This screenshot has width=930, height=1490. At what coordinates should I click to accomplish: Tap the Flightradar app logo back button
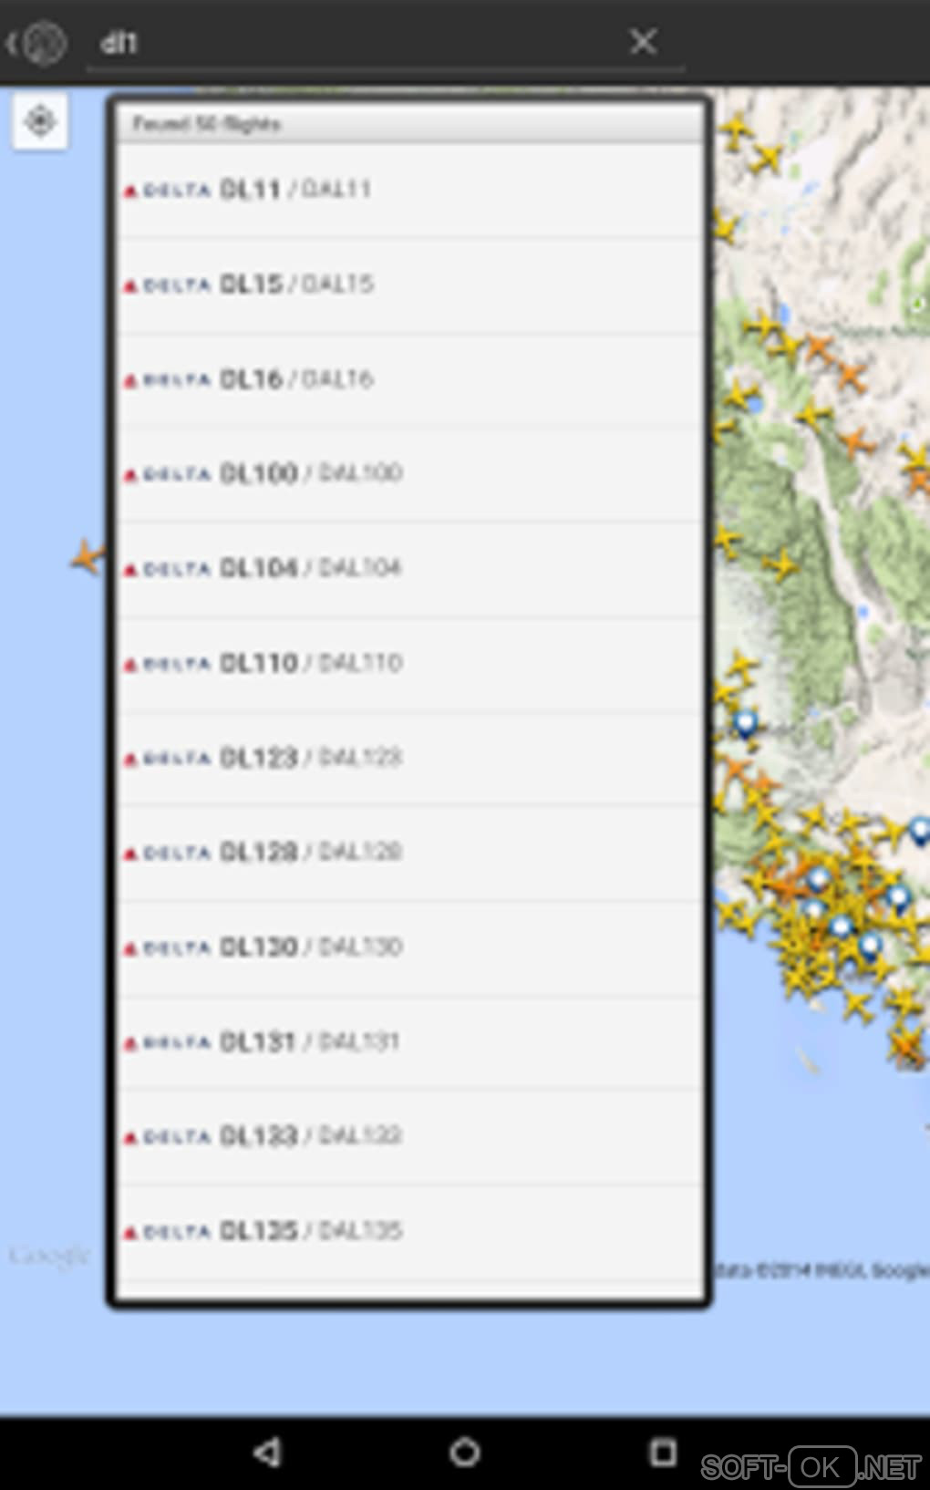click(x=36, y=43)
